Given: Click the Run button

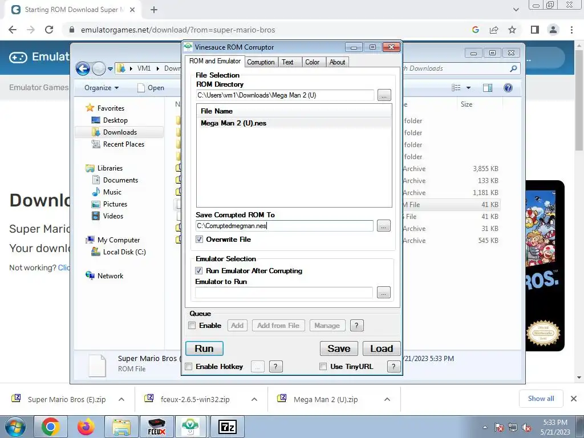Looking at the screenshot, I should pyautogui.click(x=204, y=348).
